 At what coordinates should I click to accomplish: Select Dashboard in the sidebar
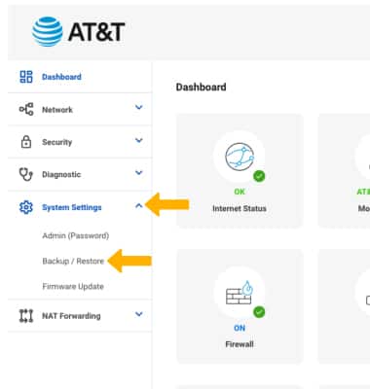click(x=61, y=77)
